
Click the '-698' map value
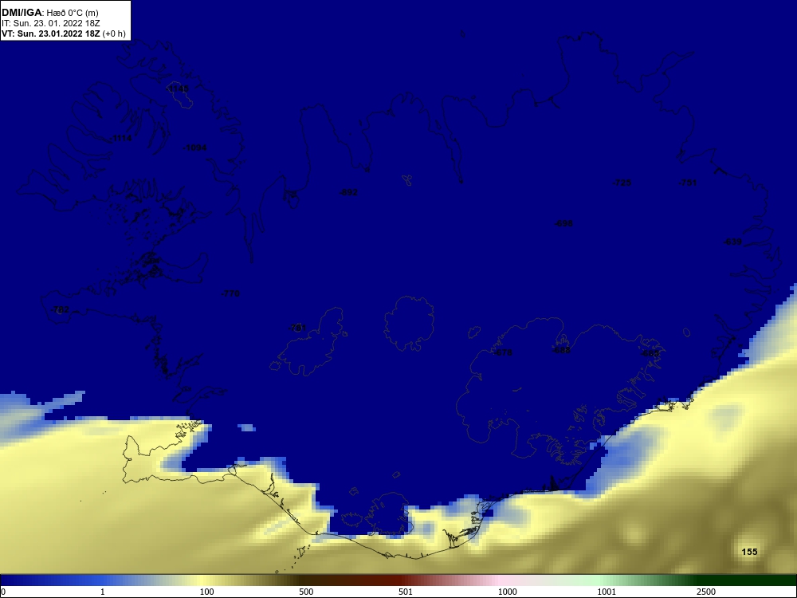tap(563, 223)
